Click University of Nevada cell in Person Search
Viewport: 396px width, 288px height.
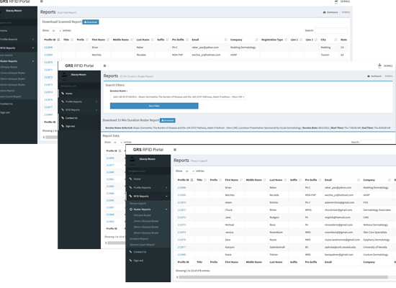(375, 247)
